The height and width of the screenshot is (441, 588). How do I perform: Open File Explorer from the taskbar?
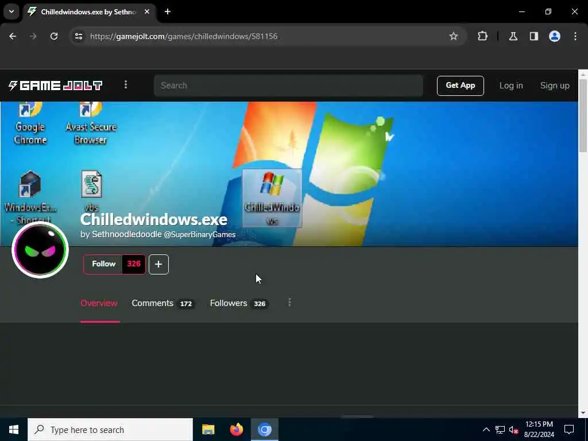click(208, 430)
